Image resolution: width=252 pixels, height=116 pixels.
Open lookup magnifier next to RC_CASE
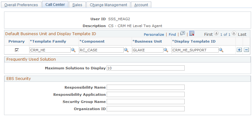pyautogui.click(x=126, y=50)
